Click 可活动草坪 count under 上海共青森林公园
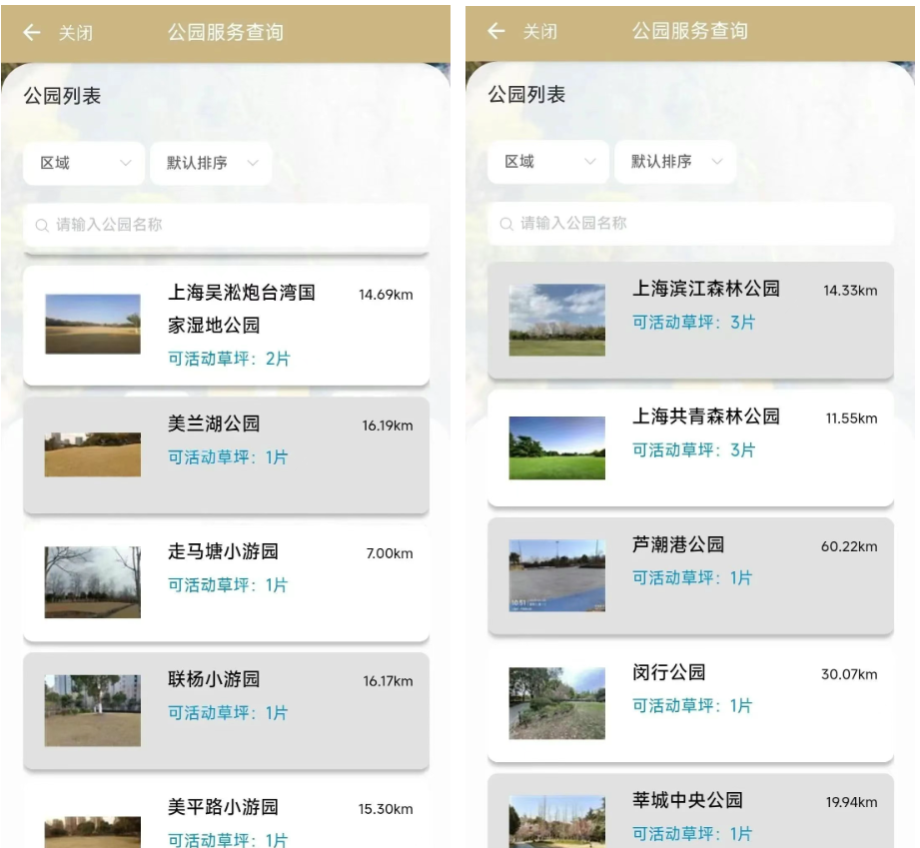This screenshot has height=848, width=920. point(693,450)
